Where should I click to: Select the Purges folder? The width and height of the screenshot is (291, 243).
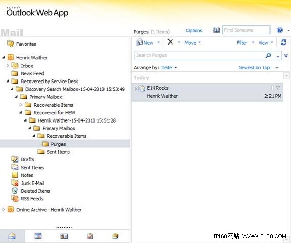pyautogui.click(x=58, y=144)
